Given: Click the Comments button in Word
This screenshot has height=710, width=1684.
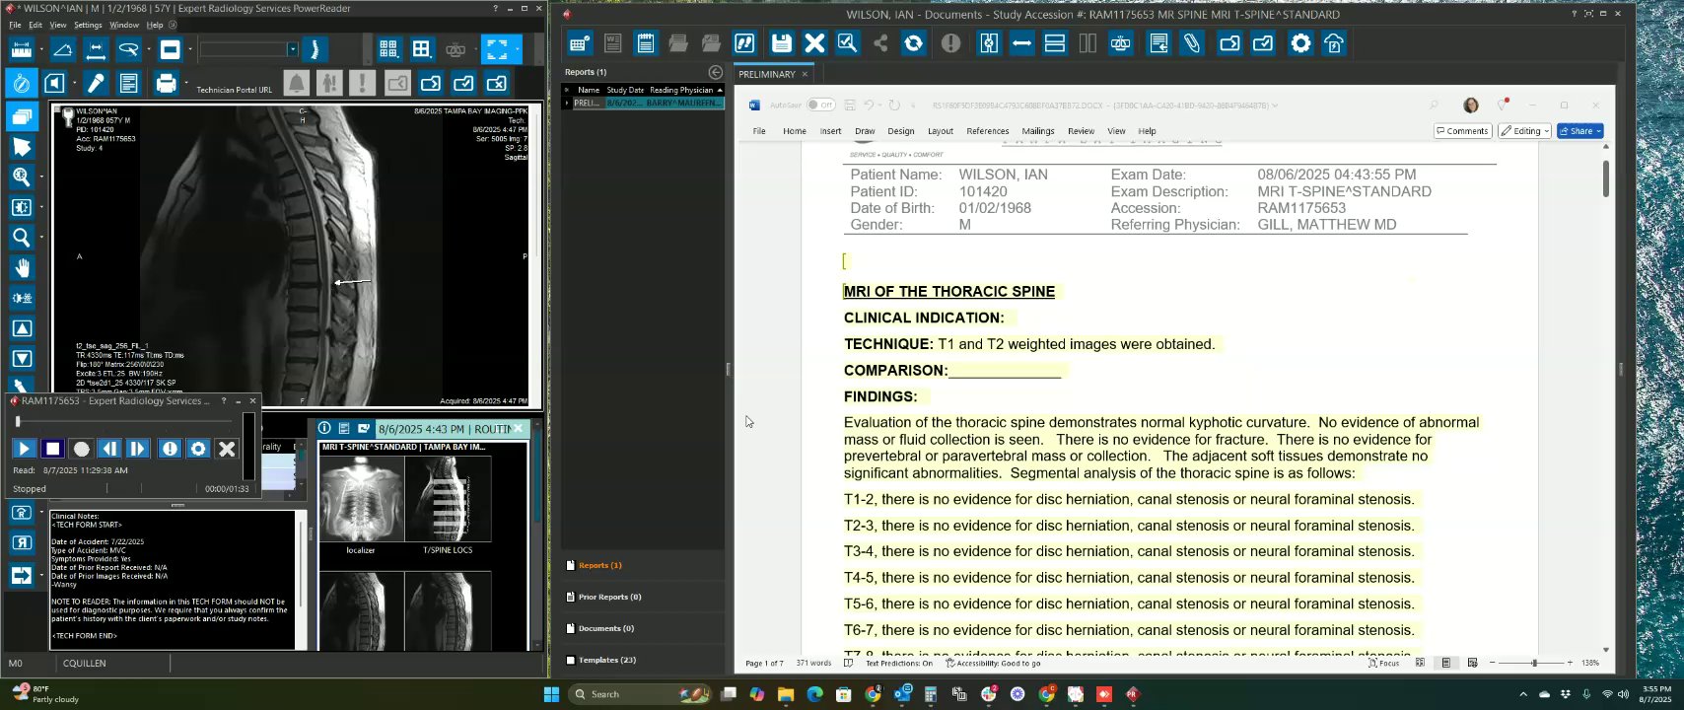Looking at the screenshot, I should pos(1462,131).
